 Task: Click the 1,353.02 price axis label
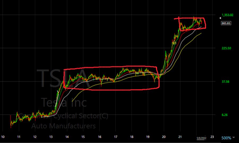(227, 15)
